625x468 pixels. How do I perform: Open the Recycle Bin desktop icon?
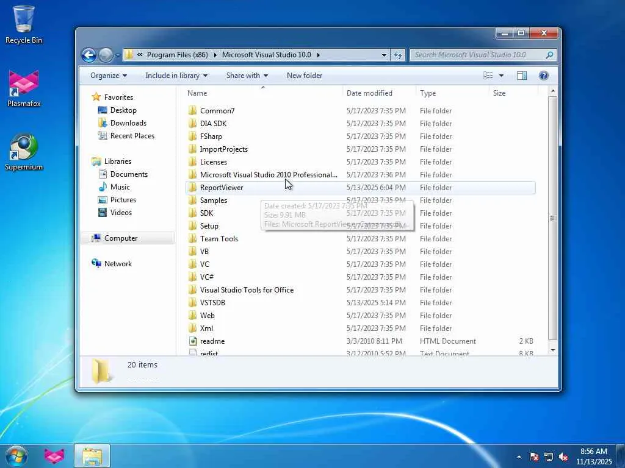point(24,24)
